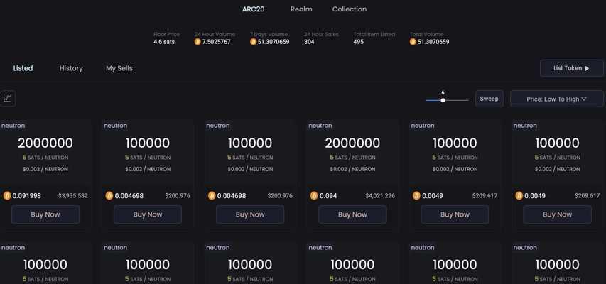Click the Sweep button
Screen dimensions: 606x284
[x=489, y=99]
